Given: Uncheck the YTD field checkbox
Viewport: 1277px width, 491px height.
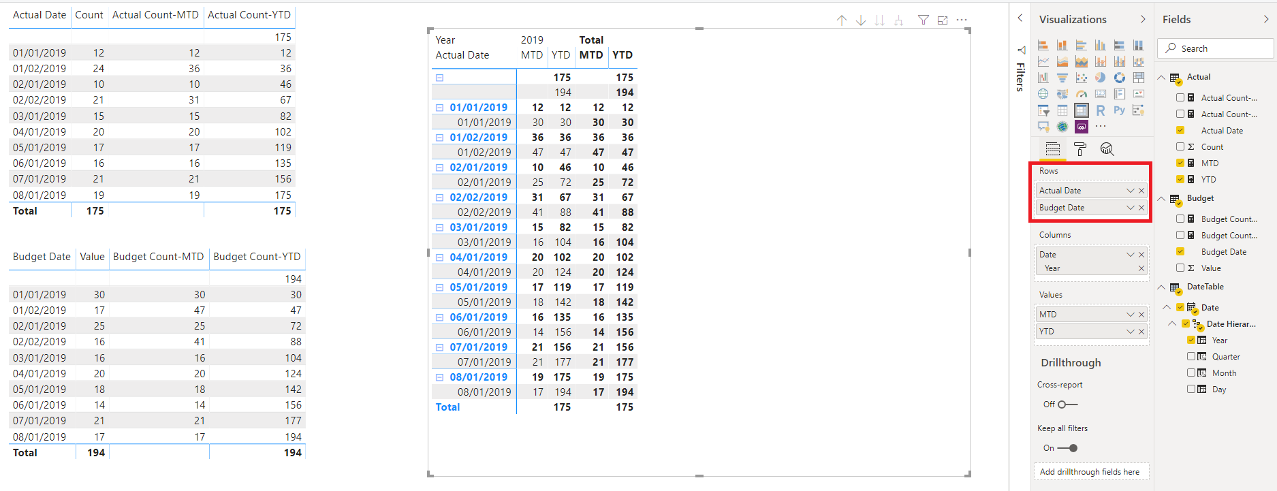Looking at the screenshot, I should point(1180,179).
